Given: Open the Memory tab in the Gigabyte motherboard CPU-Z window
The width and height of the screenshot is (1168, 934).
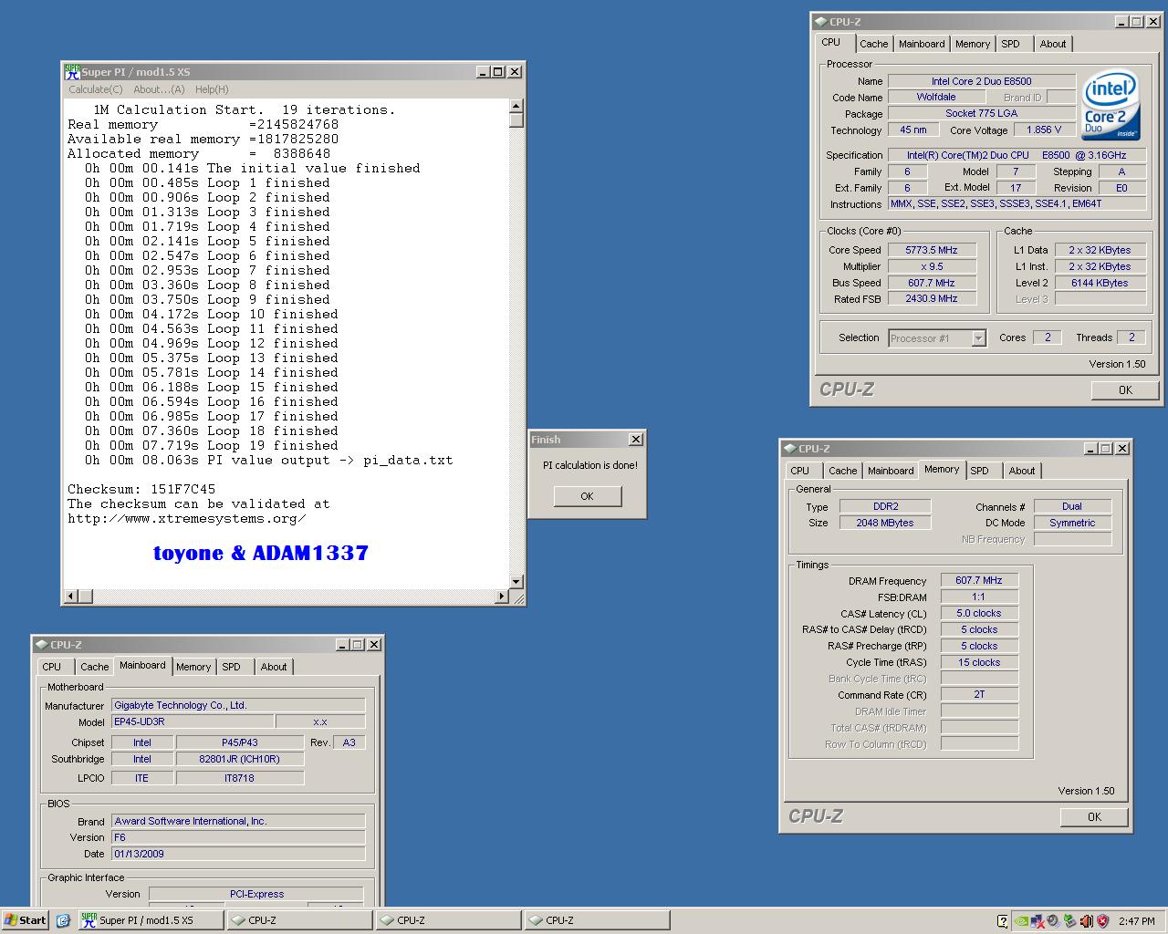Looking at the screenshot, I should coord(193,667).
